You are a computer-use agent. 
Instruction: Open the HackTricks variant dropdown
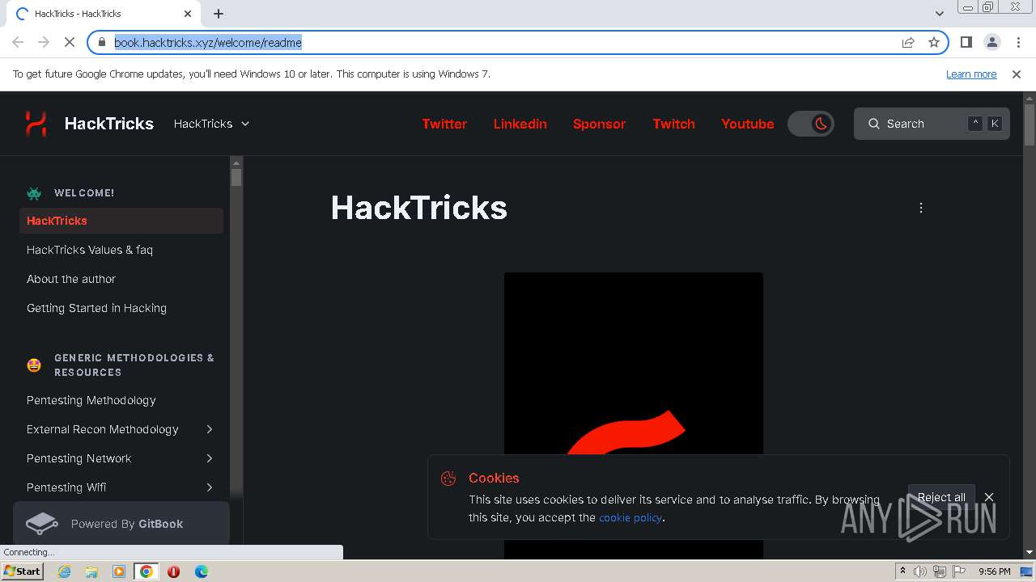[212, 124]
